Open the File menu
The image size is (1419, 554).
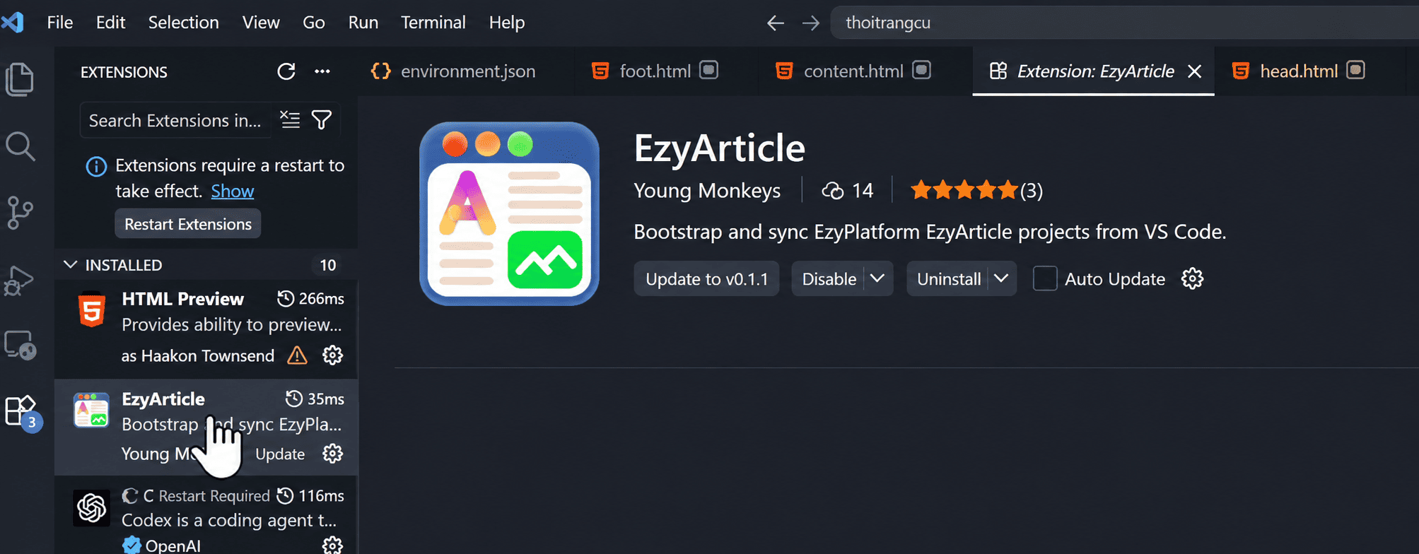[60, 23]
